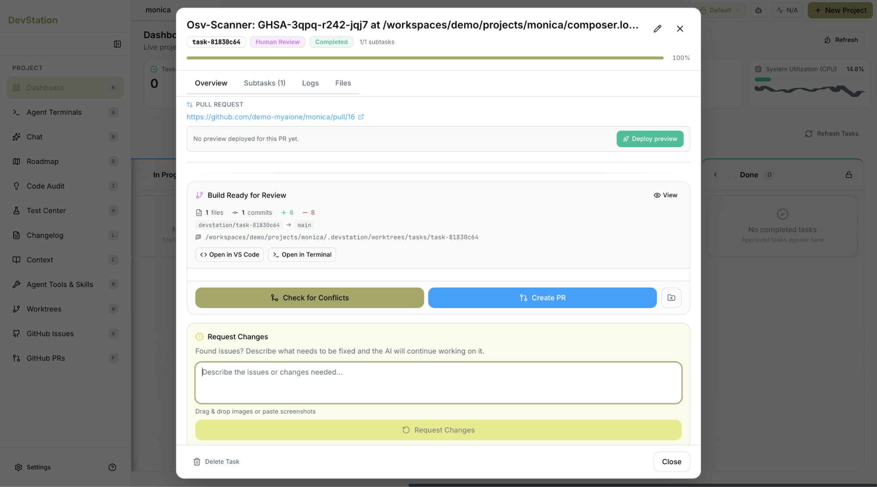The image size is (877, 487).
Task: Click the N/A activity indicator
Action: point(787,10)
